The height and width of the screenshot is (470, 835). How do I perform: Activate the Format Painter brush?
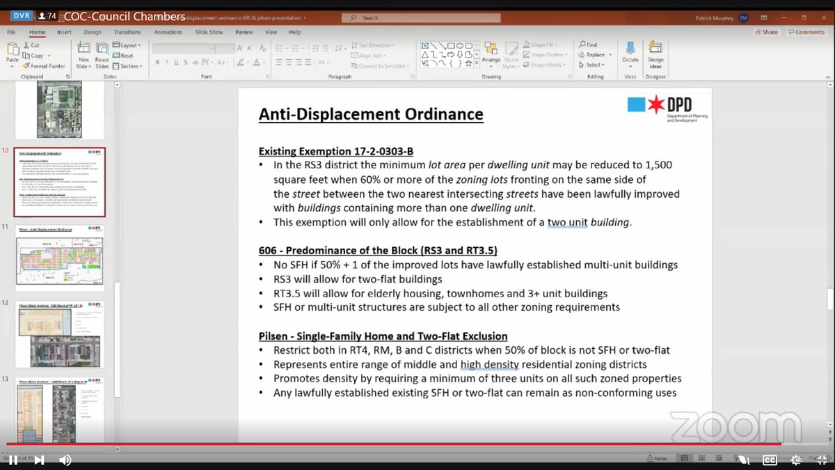point(45,66)
